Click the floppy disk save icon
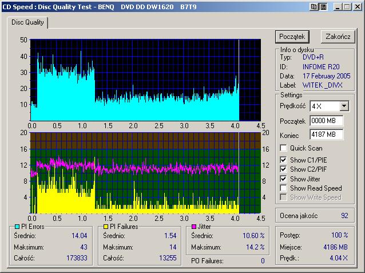This screenshot has width=365, height=273. [323, 6]
